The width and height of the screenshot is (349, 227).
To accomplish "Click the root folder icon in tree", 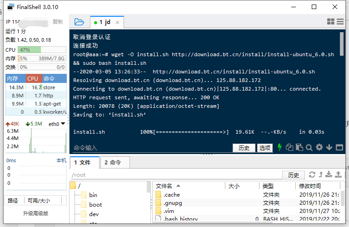I will point(73,185).
